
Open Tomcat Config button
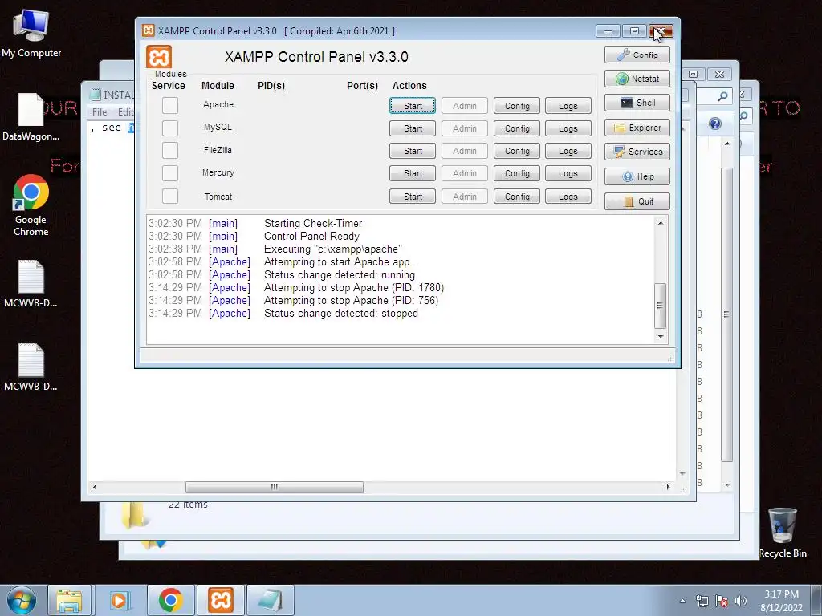pos(517,197)
